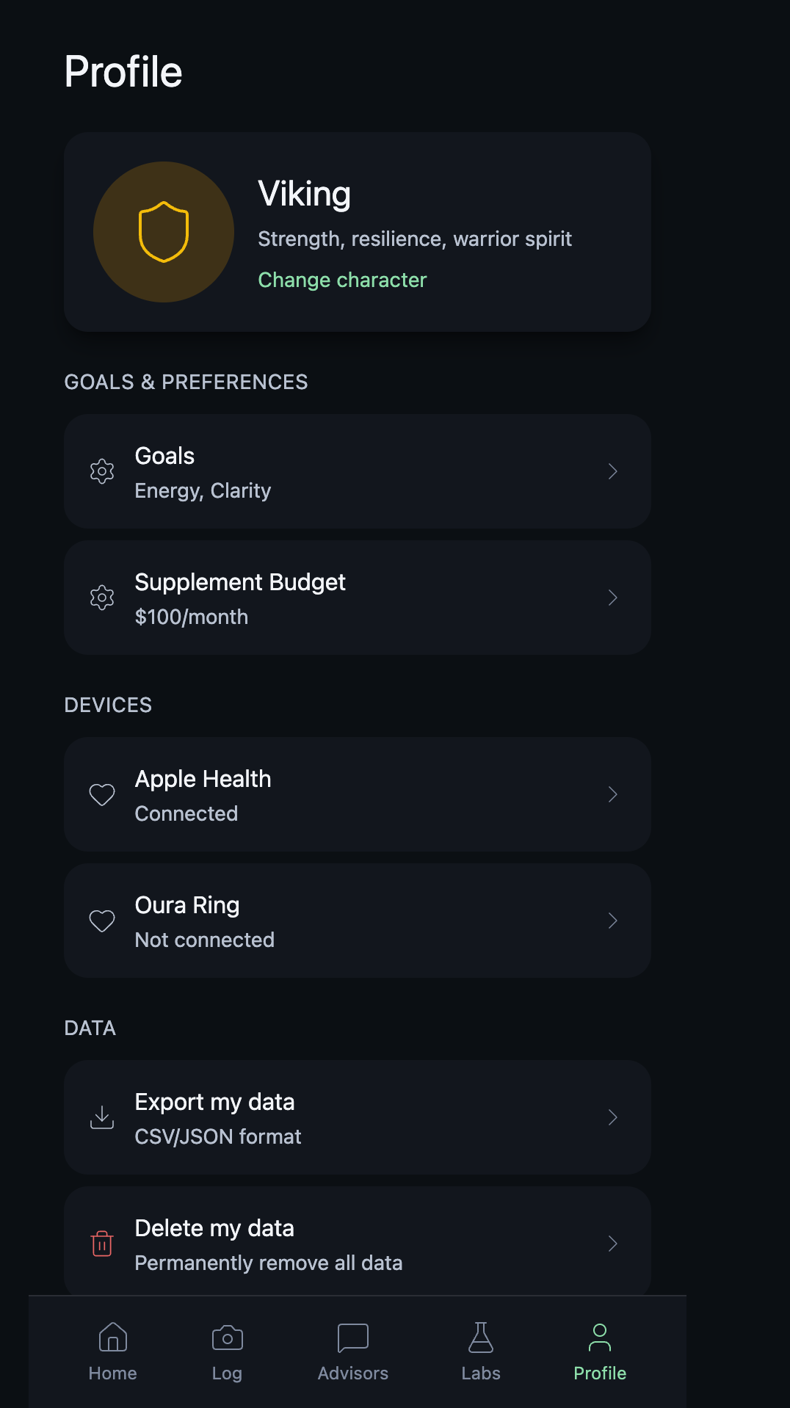Switch to the Log tab
790x1408 pixels.
[227, 1352]
